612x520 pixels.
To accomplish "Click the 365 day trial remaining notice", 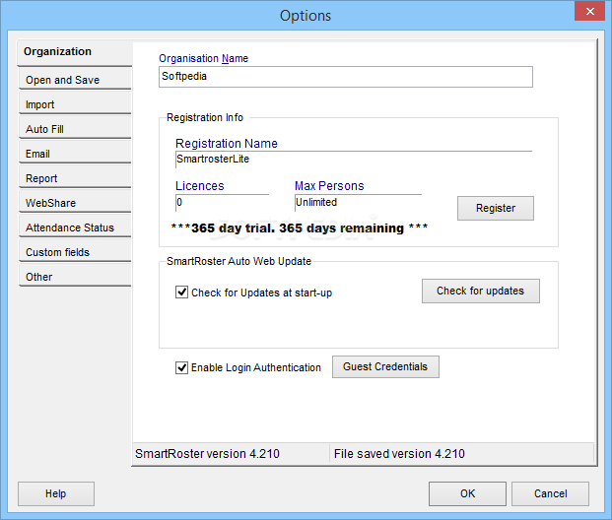I will pyautogui.click(x=300, y=227).
